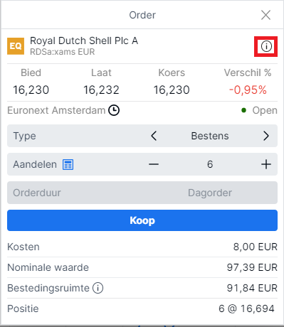Select the Bied price 16,230
The image size is (284, 327).
click(31, 90)
